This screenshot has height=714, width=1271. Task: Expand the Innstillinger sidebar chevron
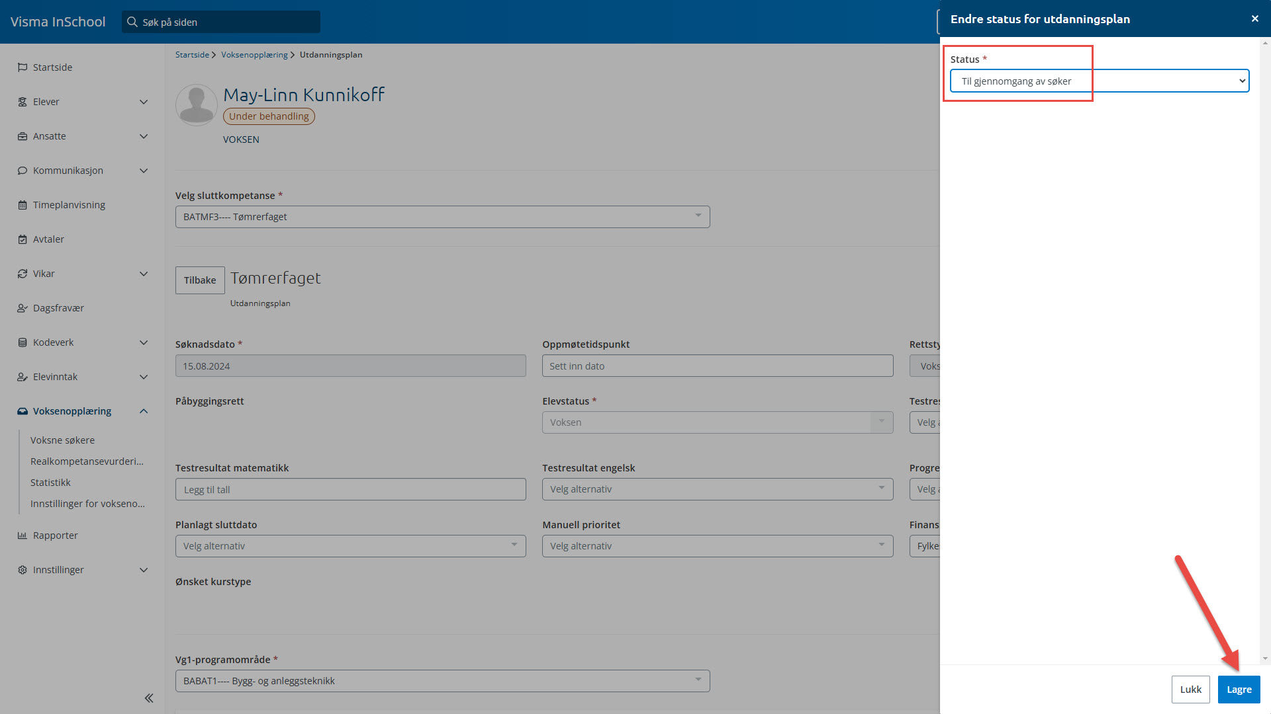[x=144, y=570]
